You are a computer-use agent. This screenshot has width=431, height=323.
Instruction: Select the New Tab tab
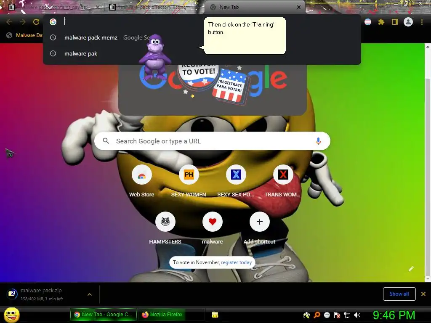coord(254,8)
